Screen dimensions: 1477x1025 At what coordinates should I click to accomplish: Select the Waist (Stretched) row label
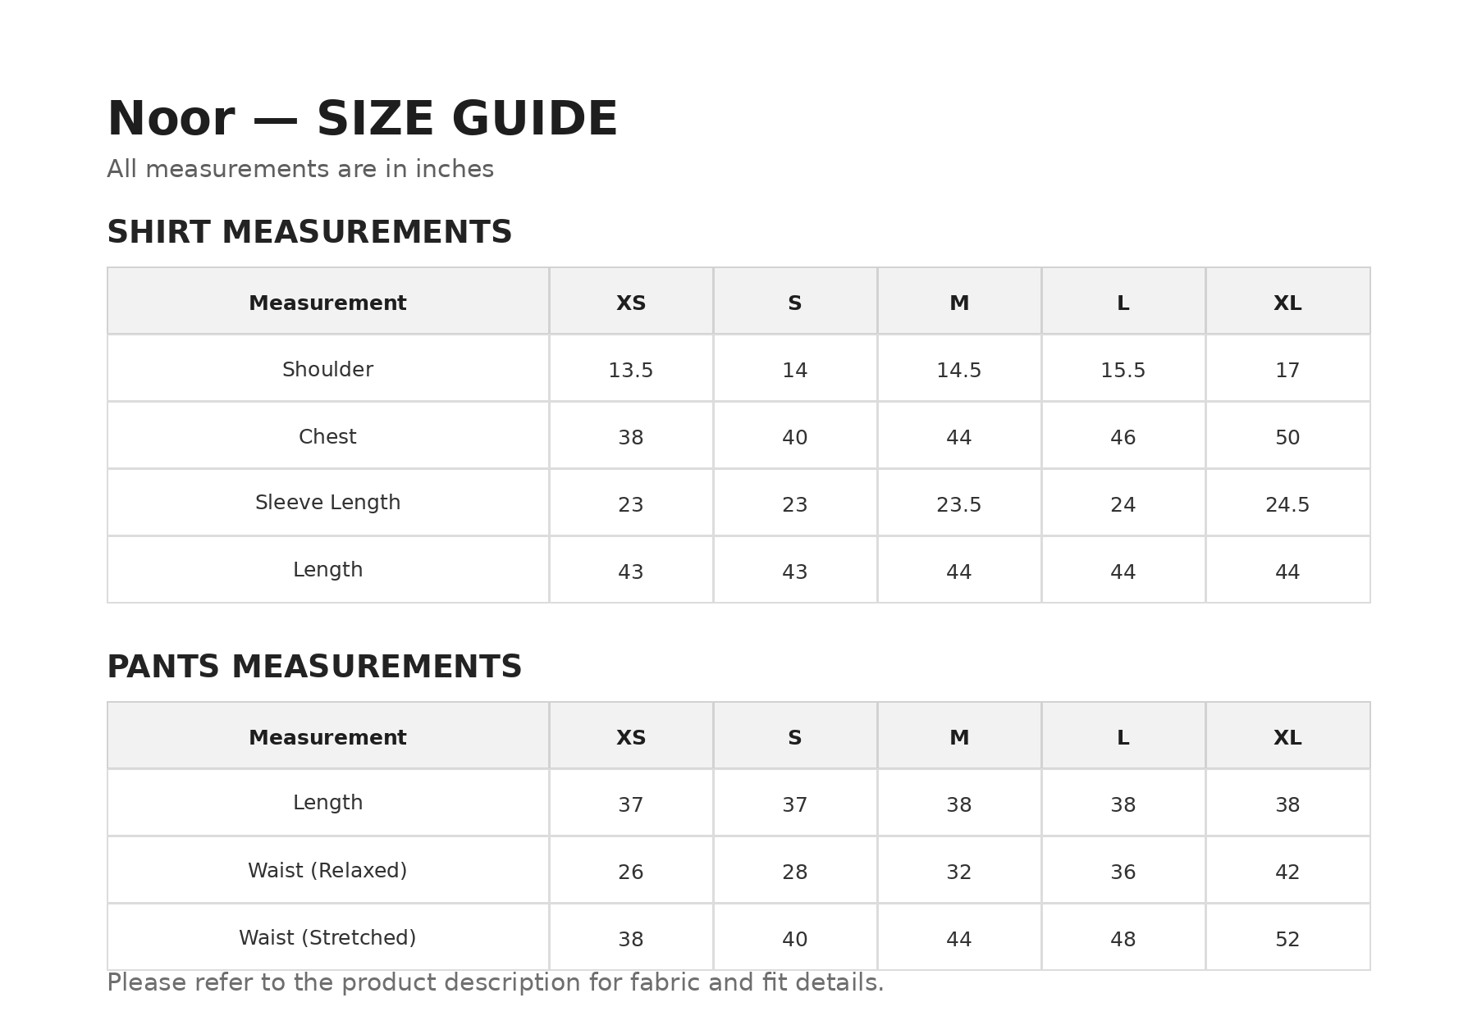(x=327, y=938)
